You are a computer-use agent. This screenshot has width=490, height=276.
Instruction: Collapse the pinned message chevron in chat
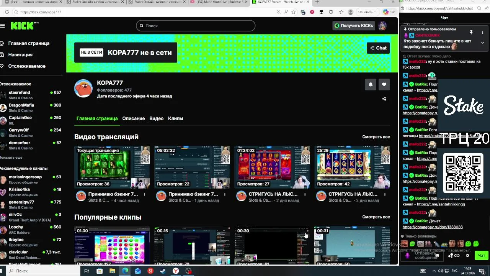[482, 43]
